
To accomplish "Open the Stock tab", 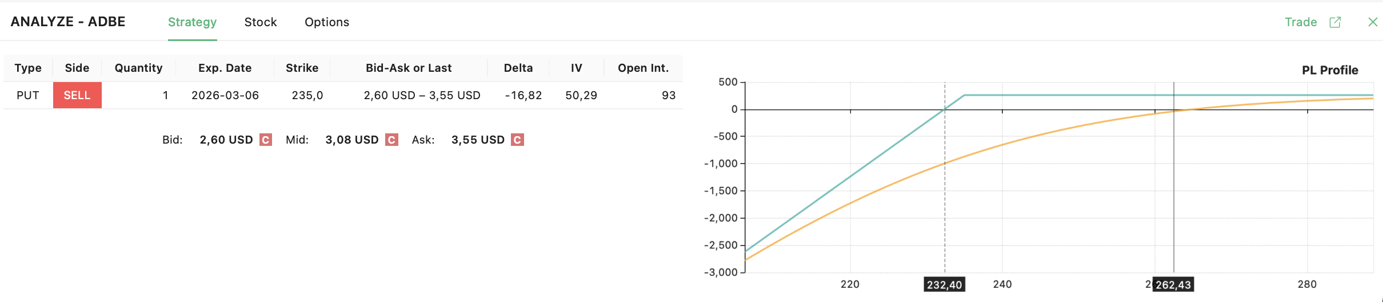I will click(261, 22).
